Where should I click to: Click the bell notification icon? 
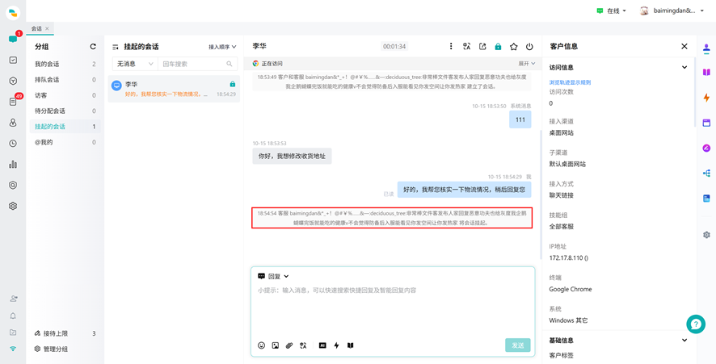(13, 316)
